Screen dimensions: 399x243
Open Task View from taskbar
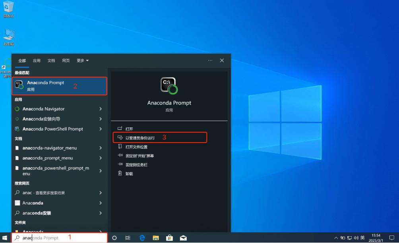[128, 237]
